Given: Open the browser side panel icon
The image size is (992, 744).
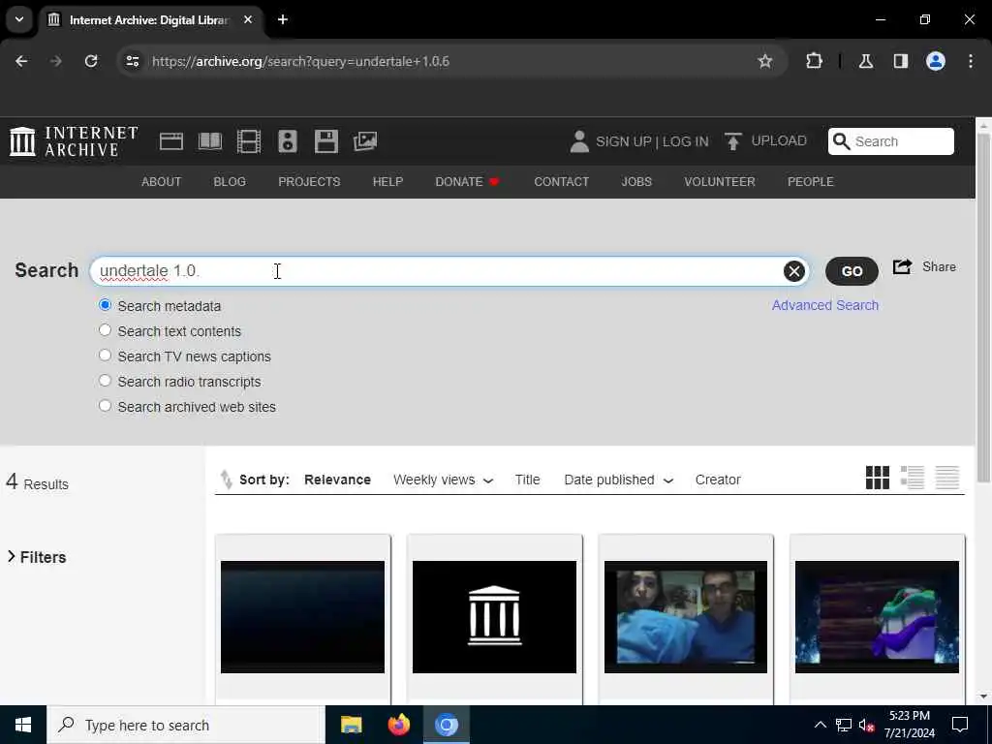Looking at the screenshot, I should pos(900,61).
